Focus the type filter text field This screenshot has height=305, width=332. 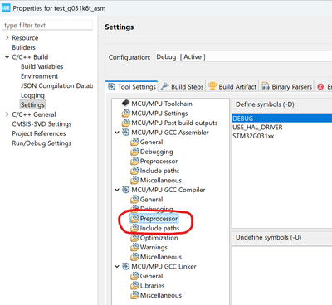pos(48,25)
